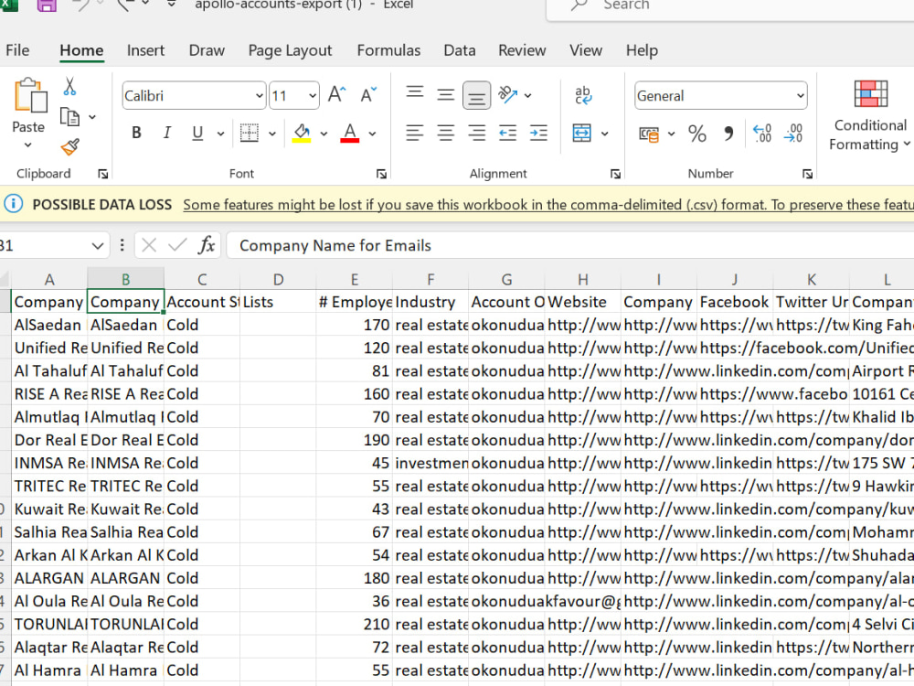Image resolution: width=914 pixels, height=686 pixels.
Task: Toggle Bottom Align button
Action: click(476, 95)
